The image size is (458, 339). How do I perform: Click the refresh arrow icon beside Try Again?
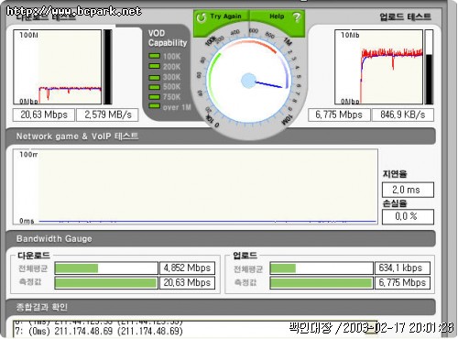(202, 17)
